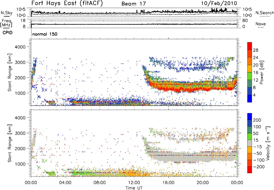Click the "04:00" time tick label

tap(65, 183)
